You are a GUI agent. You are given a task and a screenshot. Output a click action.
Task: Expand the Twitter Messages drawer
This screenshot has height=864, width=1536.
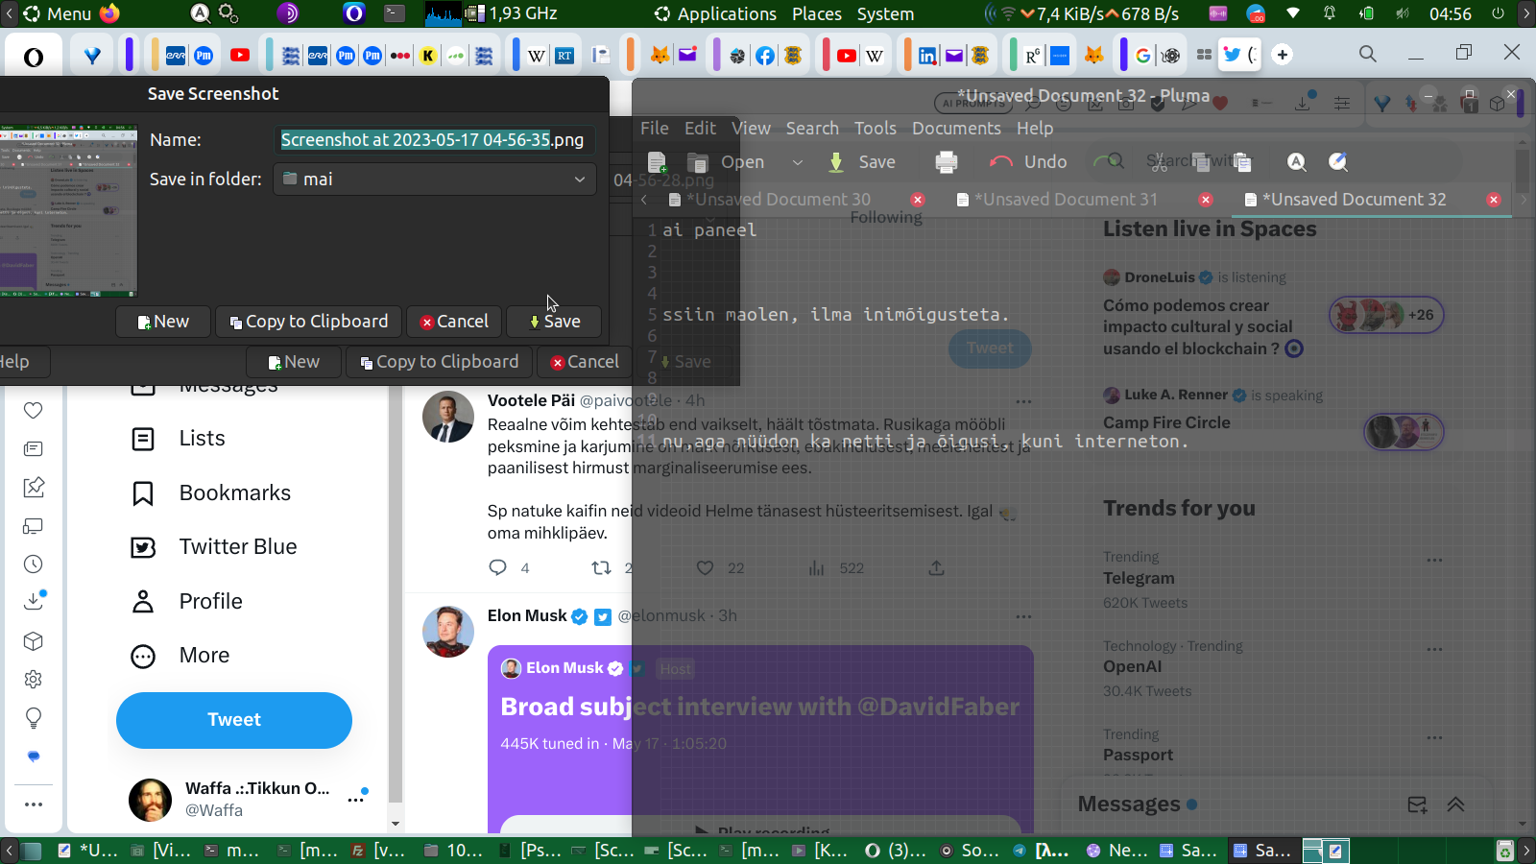coord(1455,805)
